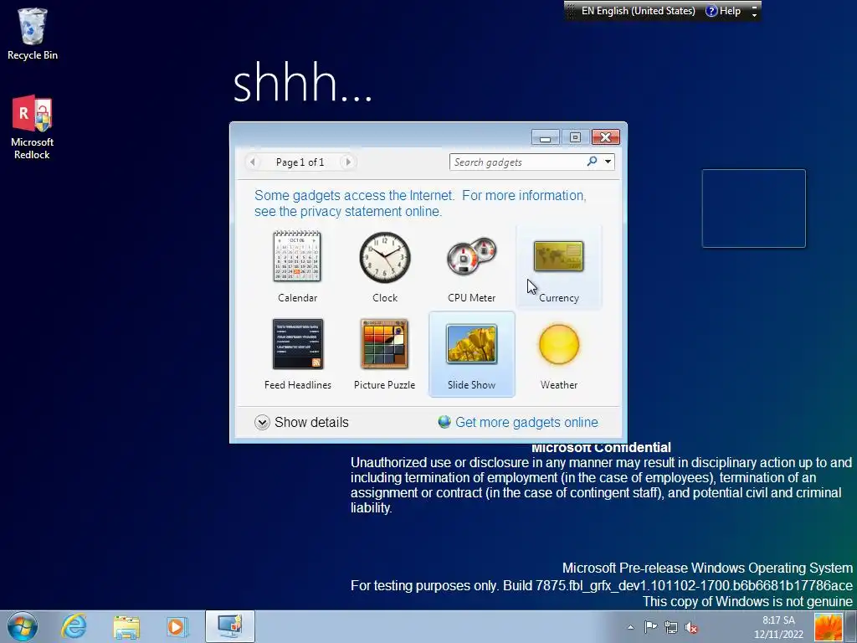Viewport: 857px width, 643px height.
Task: Select the Slide Show gadget icon
Action: (x=472, y=344)
